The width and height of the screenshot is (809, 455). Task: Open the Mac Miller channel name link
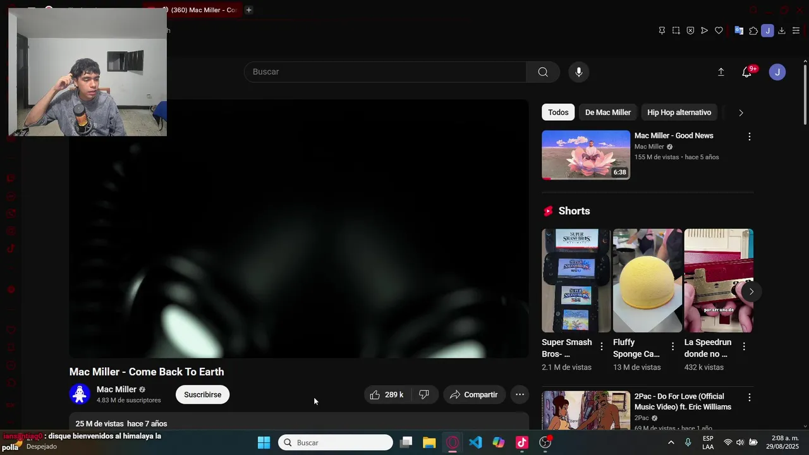tap(116, 389)
